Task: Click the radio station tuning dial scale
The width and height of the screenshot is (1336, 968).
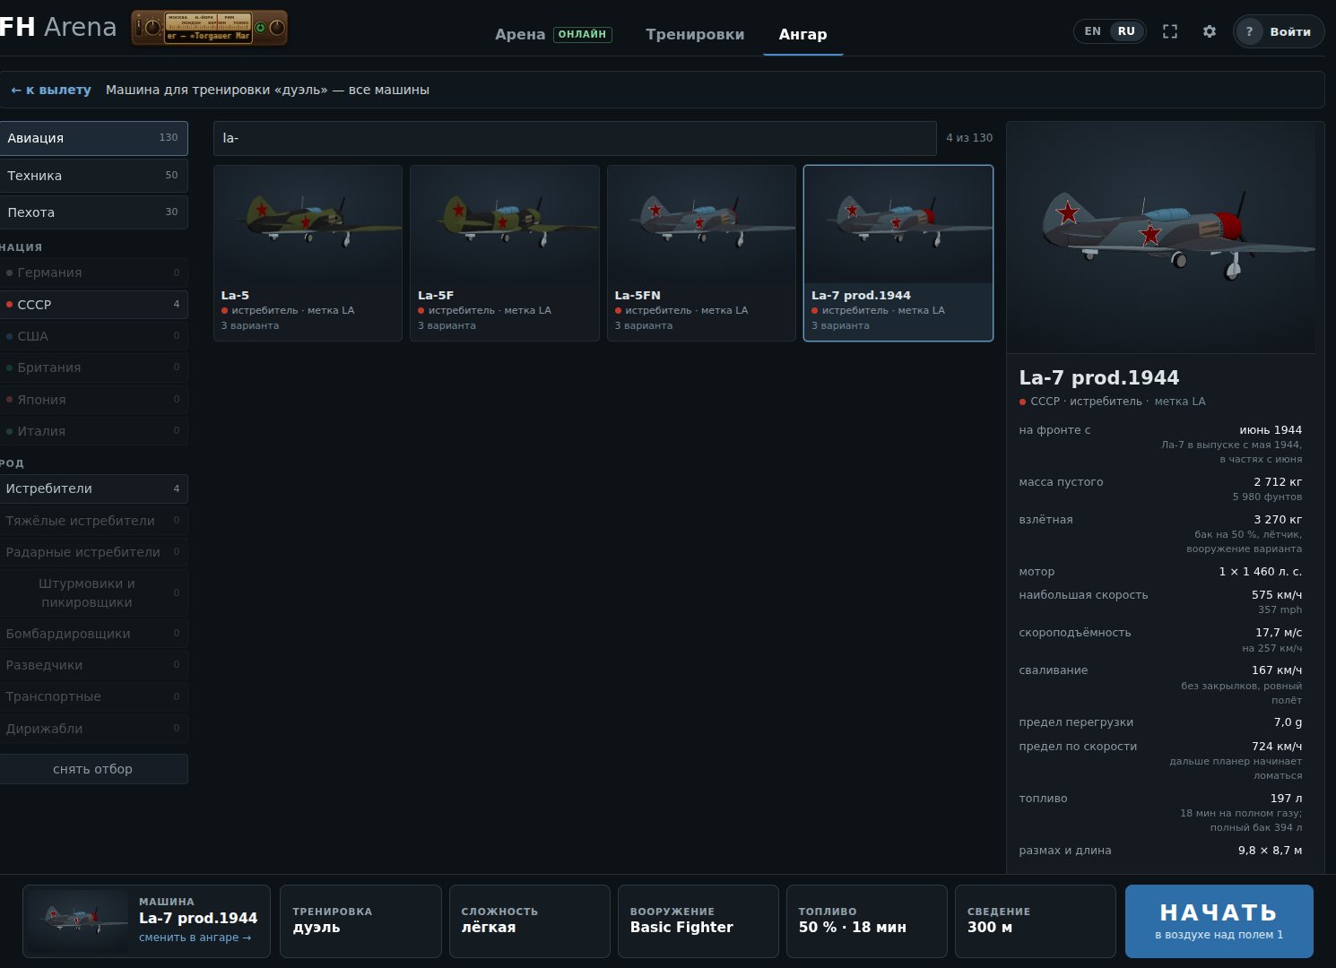Action: tap(208, 21)
